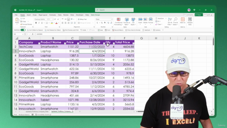The height and width of the screenshot is (128, 227).
Task: Open the Total Price filter dropdown
Action: coord(133,43)
